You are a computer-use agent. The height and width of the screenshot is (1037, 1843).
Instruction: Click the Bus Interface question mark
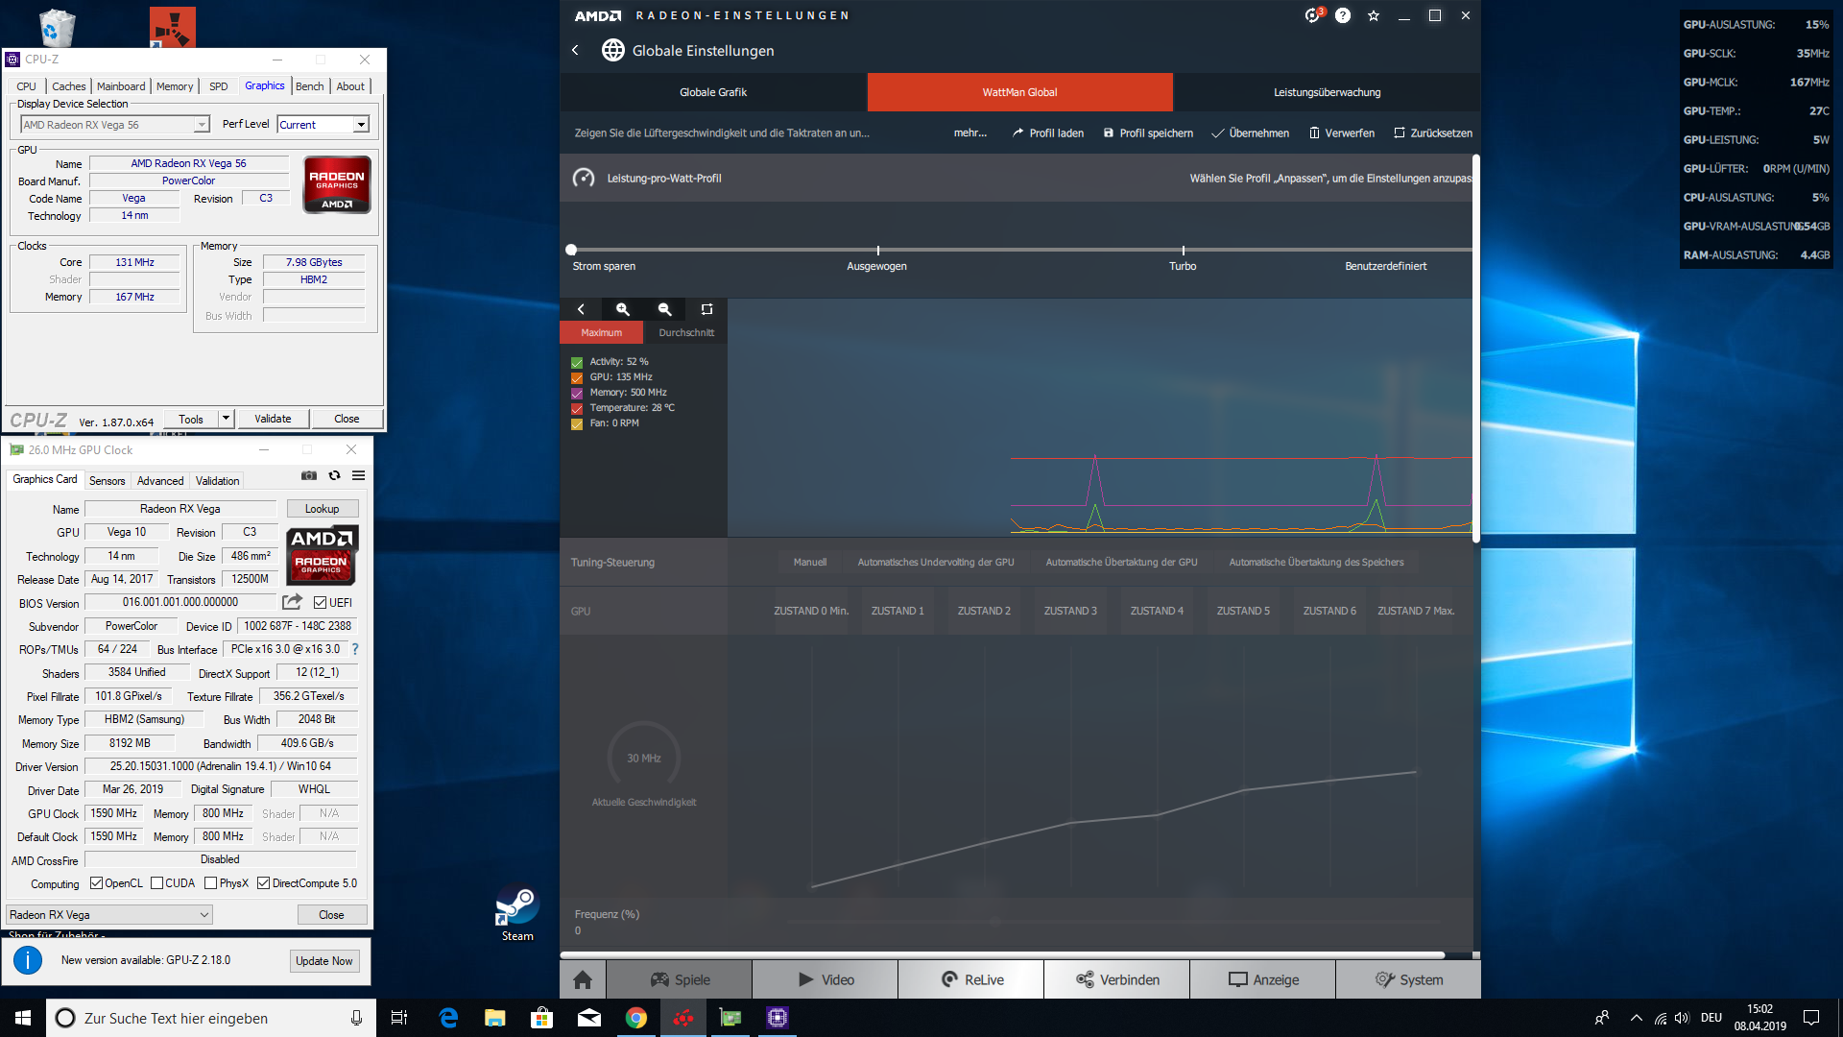(355, 649)
